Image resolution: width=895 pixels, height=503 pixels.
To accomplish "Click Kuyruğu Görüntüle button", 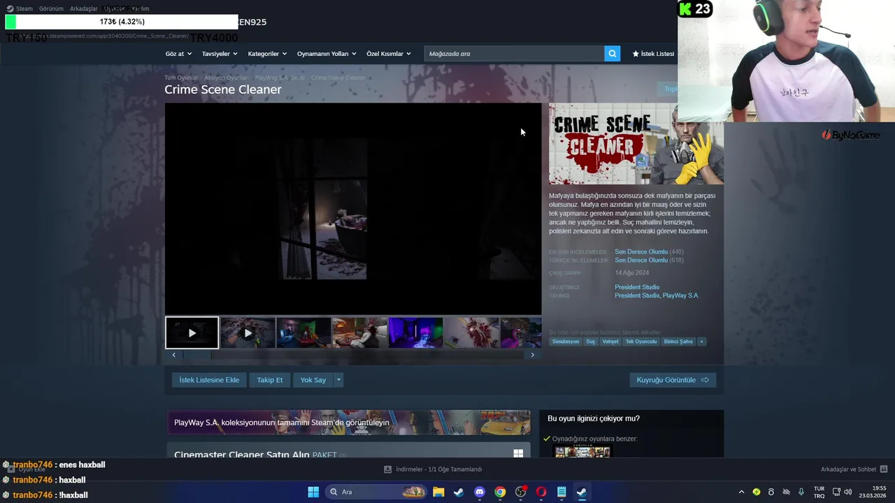I will [673, 380].
